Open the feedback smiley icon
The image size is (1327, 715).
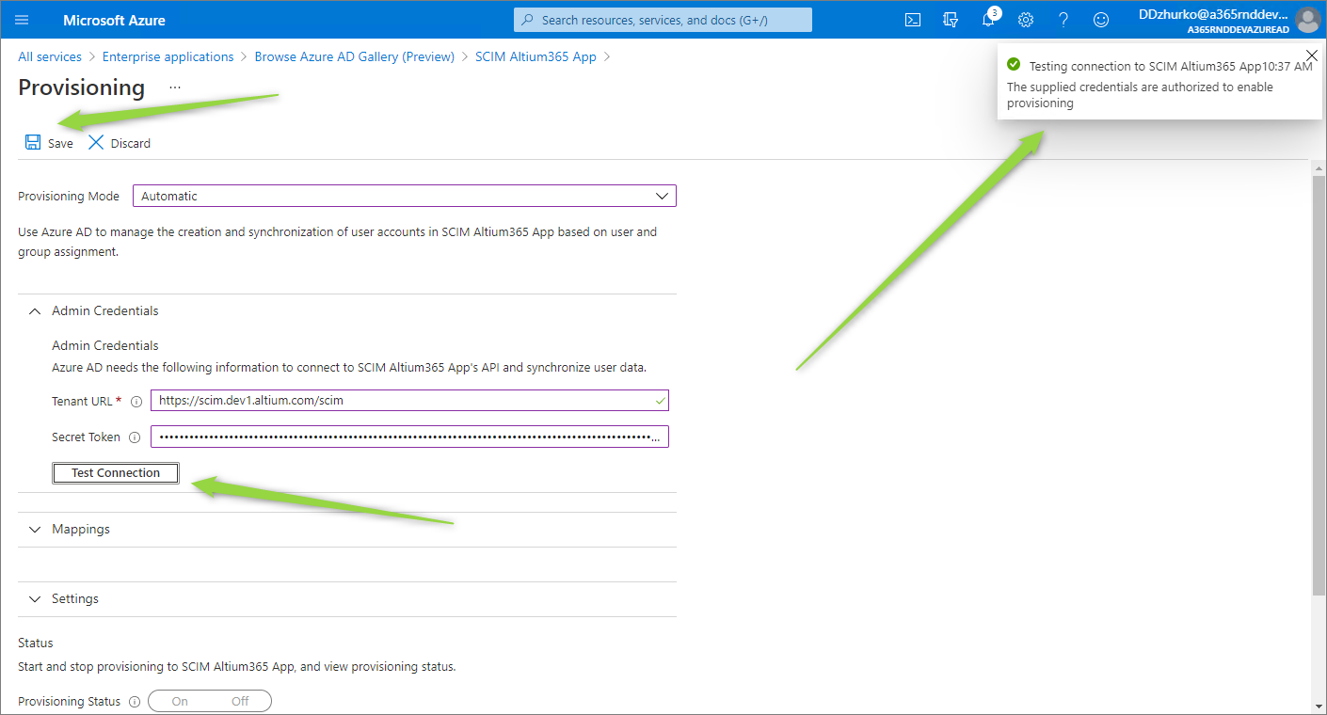tap(1101, 20)
